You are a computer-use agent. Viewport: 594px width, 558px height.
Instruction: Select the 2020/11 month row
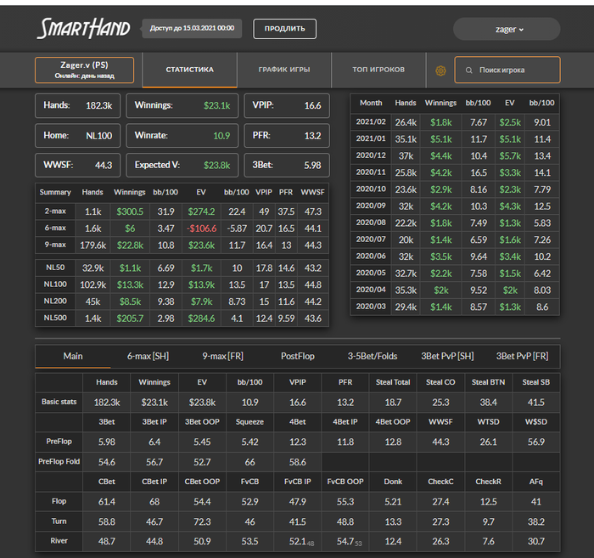coord(455,172)
